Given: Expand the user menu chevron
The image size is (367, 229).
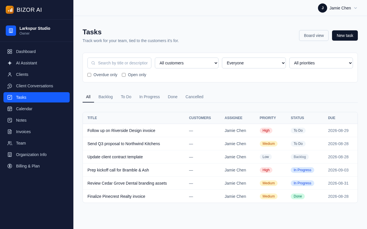Looking at the screenshot, I should pyautogui.click(x=356, y=8).
